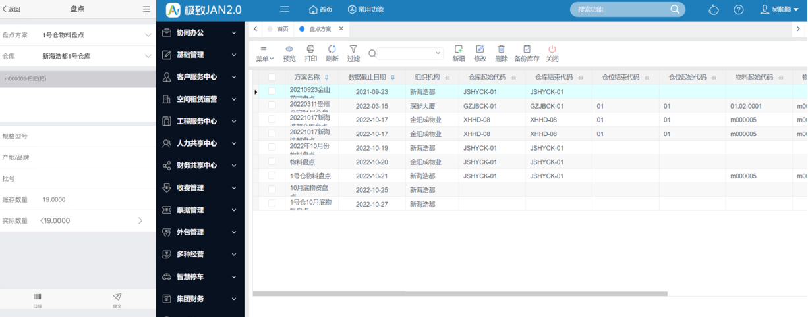Open 常用功能 common functions in header

[x=365, y=10]
